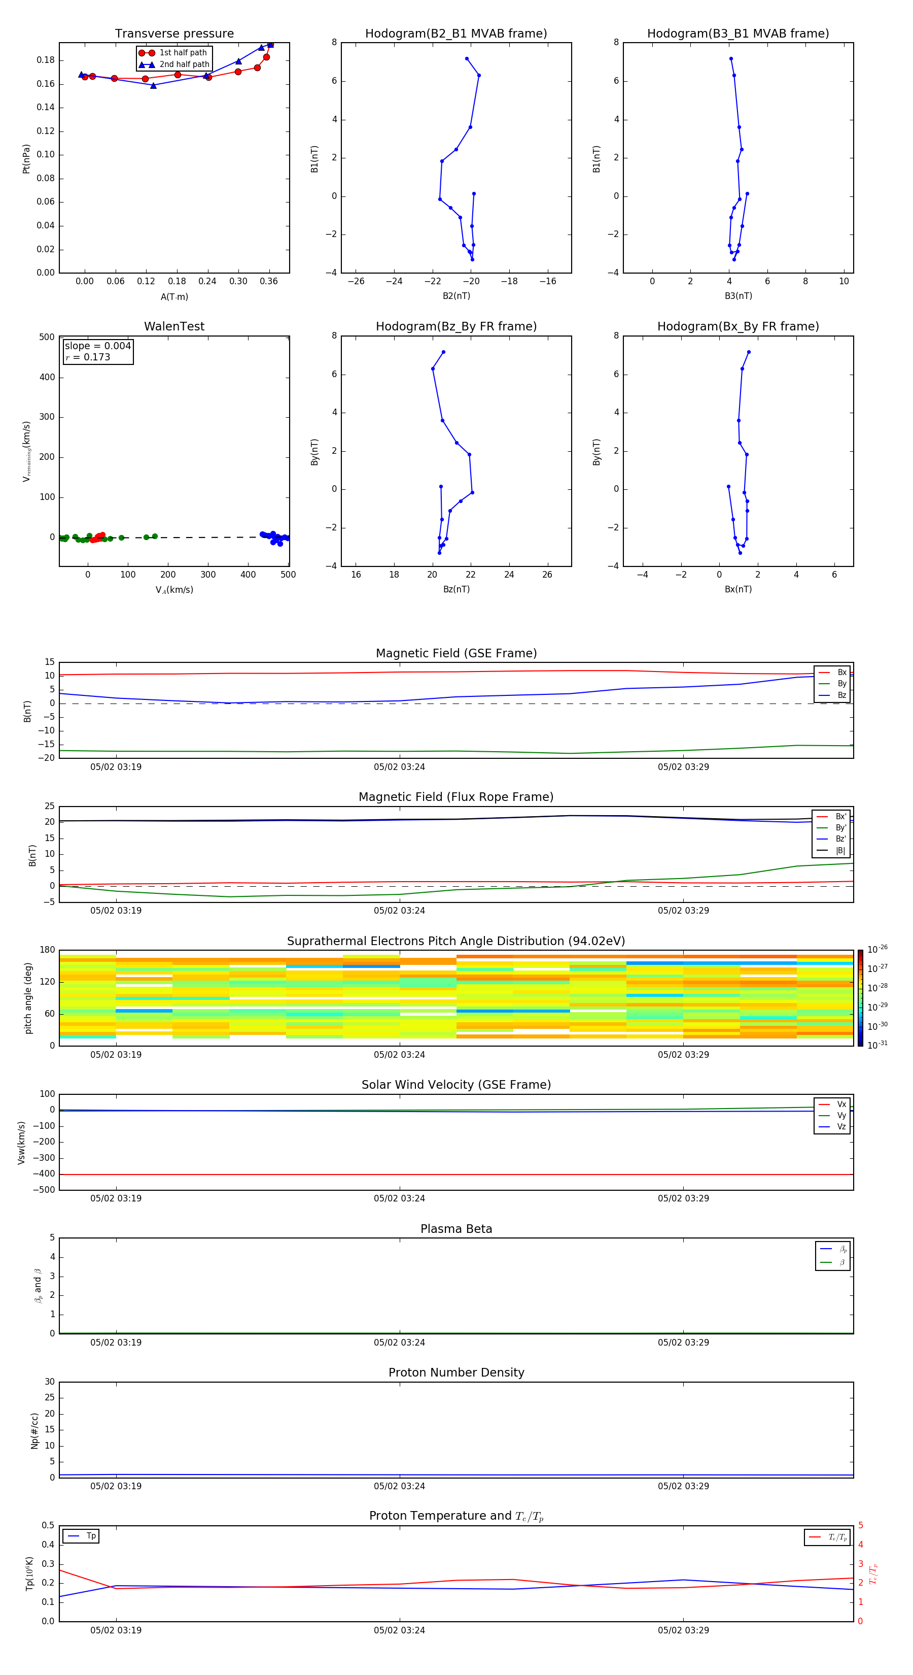Click "05/02 03:24" tick under Plasma Beta plot
Viewport: 913px width, 1675px height.
399,1342
